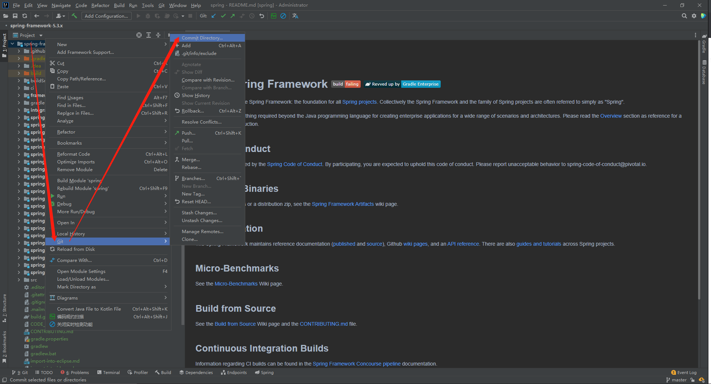This screenshot has height=384, width=711.
Task: Click the master branch widget in status bar
Action: [x=676, y=380]
